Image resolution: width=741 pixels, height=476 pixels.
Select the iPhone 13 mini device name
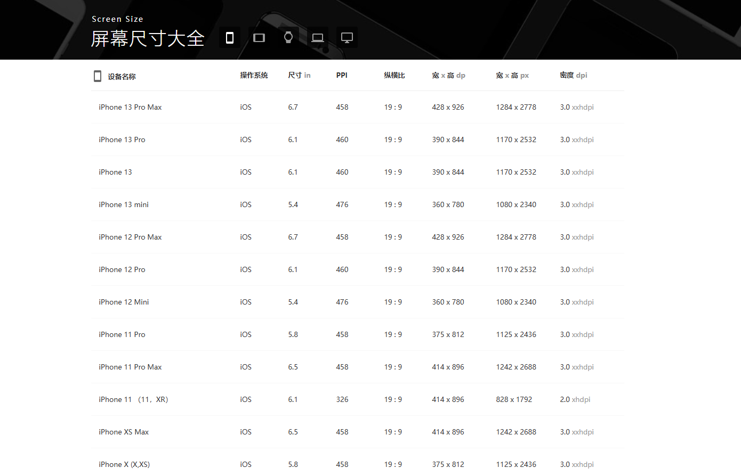124,204
